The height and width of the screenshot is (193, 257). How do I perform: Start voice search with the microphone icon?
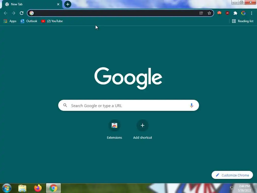(191, 105)
